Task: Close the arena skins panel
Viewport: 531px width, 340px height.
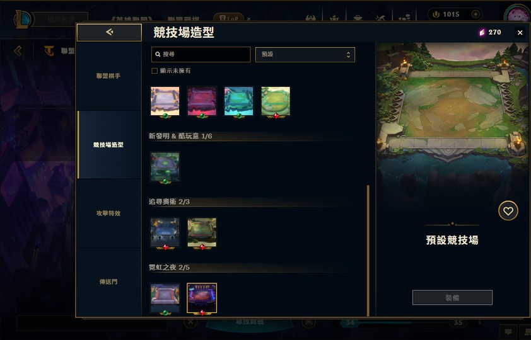Action: pos(520,33)
